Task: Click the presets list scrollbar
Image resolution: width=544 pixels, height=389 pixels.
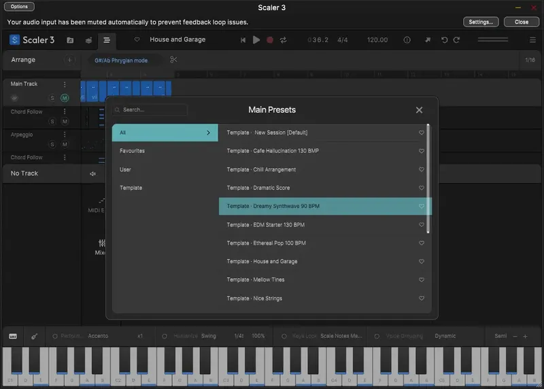Action: coord(428,178)
